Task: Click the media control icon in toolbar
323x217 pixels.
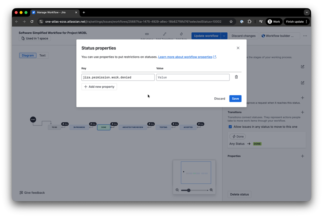Action: coord(261,22)
